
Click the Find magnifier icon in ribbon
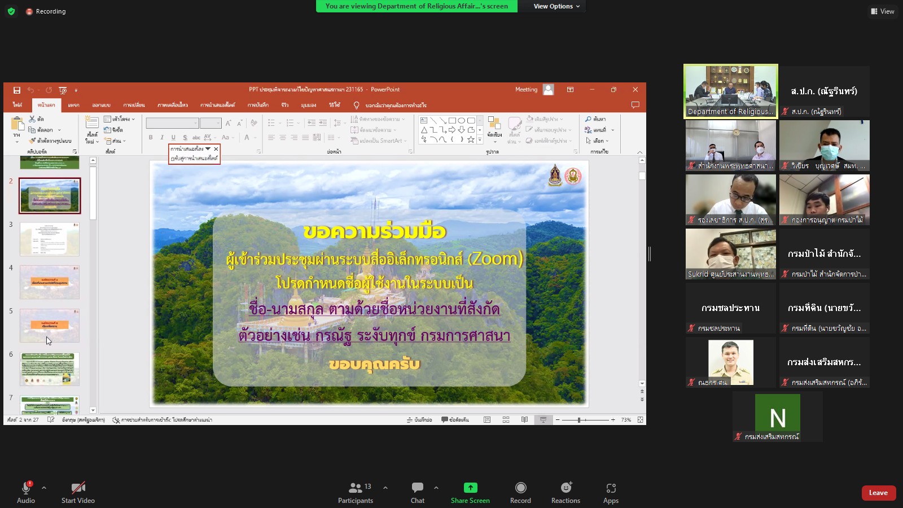[x=588, y=119]
